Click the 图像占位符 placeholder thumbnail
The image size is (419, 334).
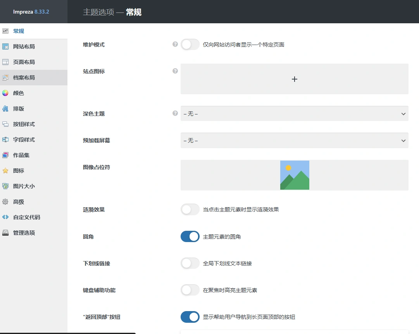click(x=294, y=175)
